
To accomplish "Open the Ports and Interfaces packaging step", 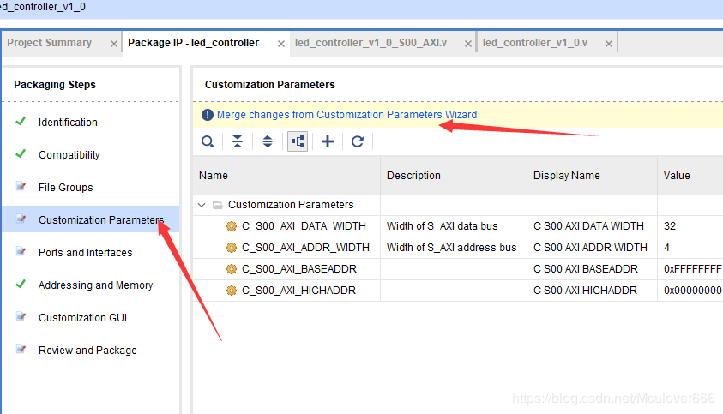I will pyautogui.click(x=86, y=253).
